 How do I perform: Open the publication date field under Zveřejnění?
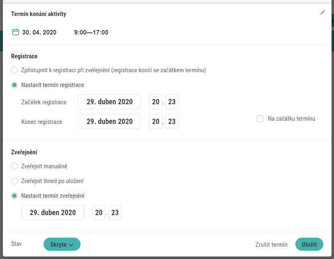(x=53, y=213)
